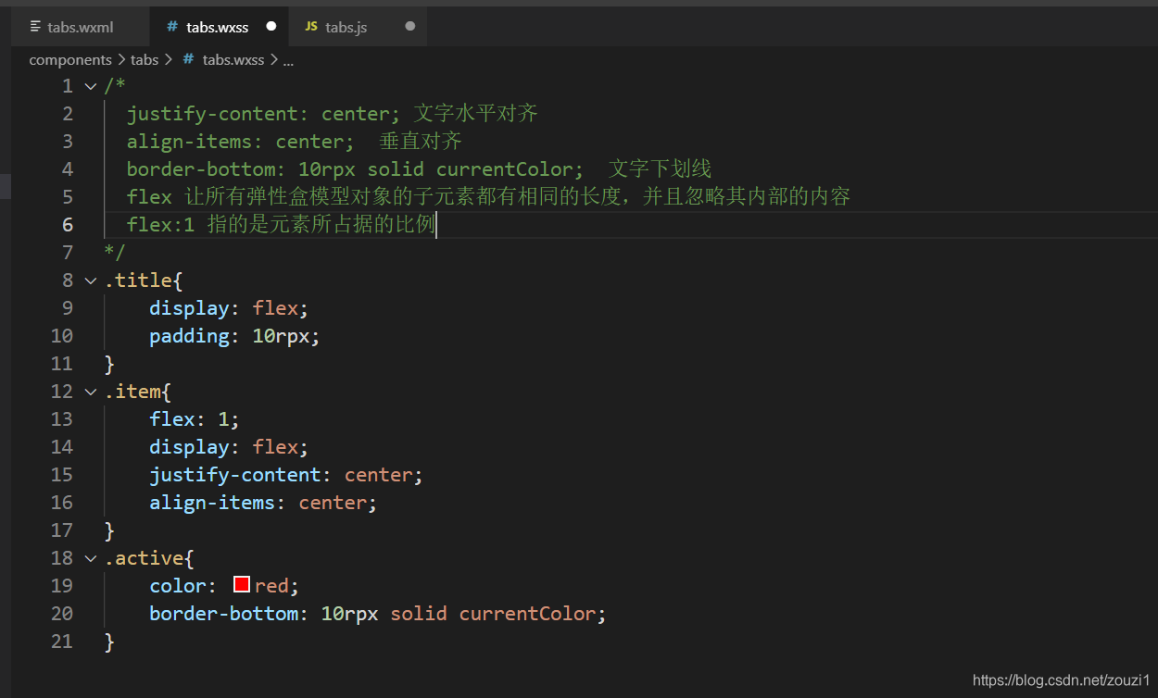Select the components breadcrumb segment
Screen dimensions: 1158x698
[70, 59]
